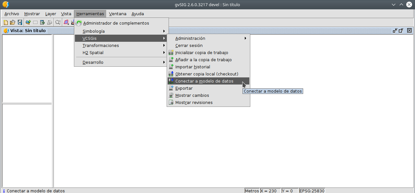Open the Mostrar menu
This screenshot has height=193, width=415.
click(x=32, y=14)
